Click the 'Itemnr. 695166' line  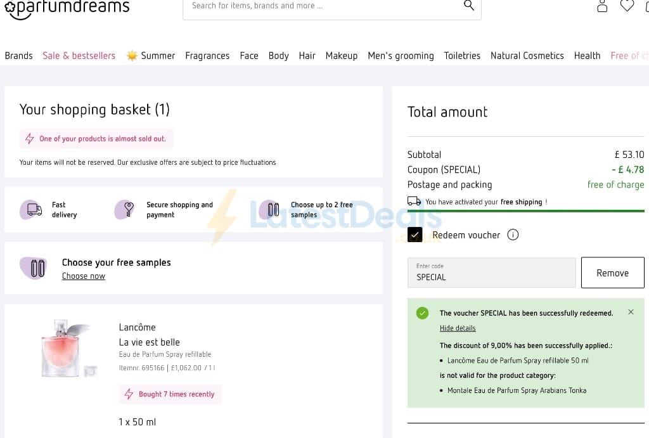coord(167,368)
